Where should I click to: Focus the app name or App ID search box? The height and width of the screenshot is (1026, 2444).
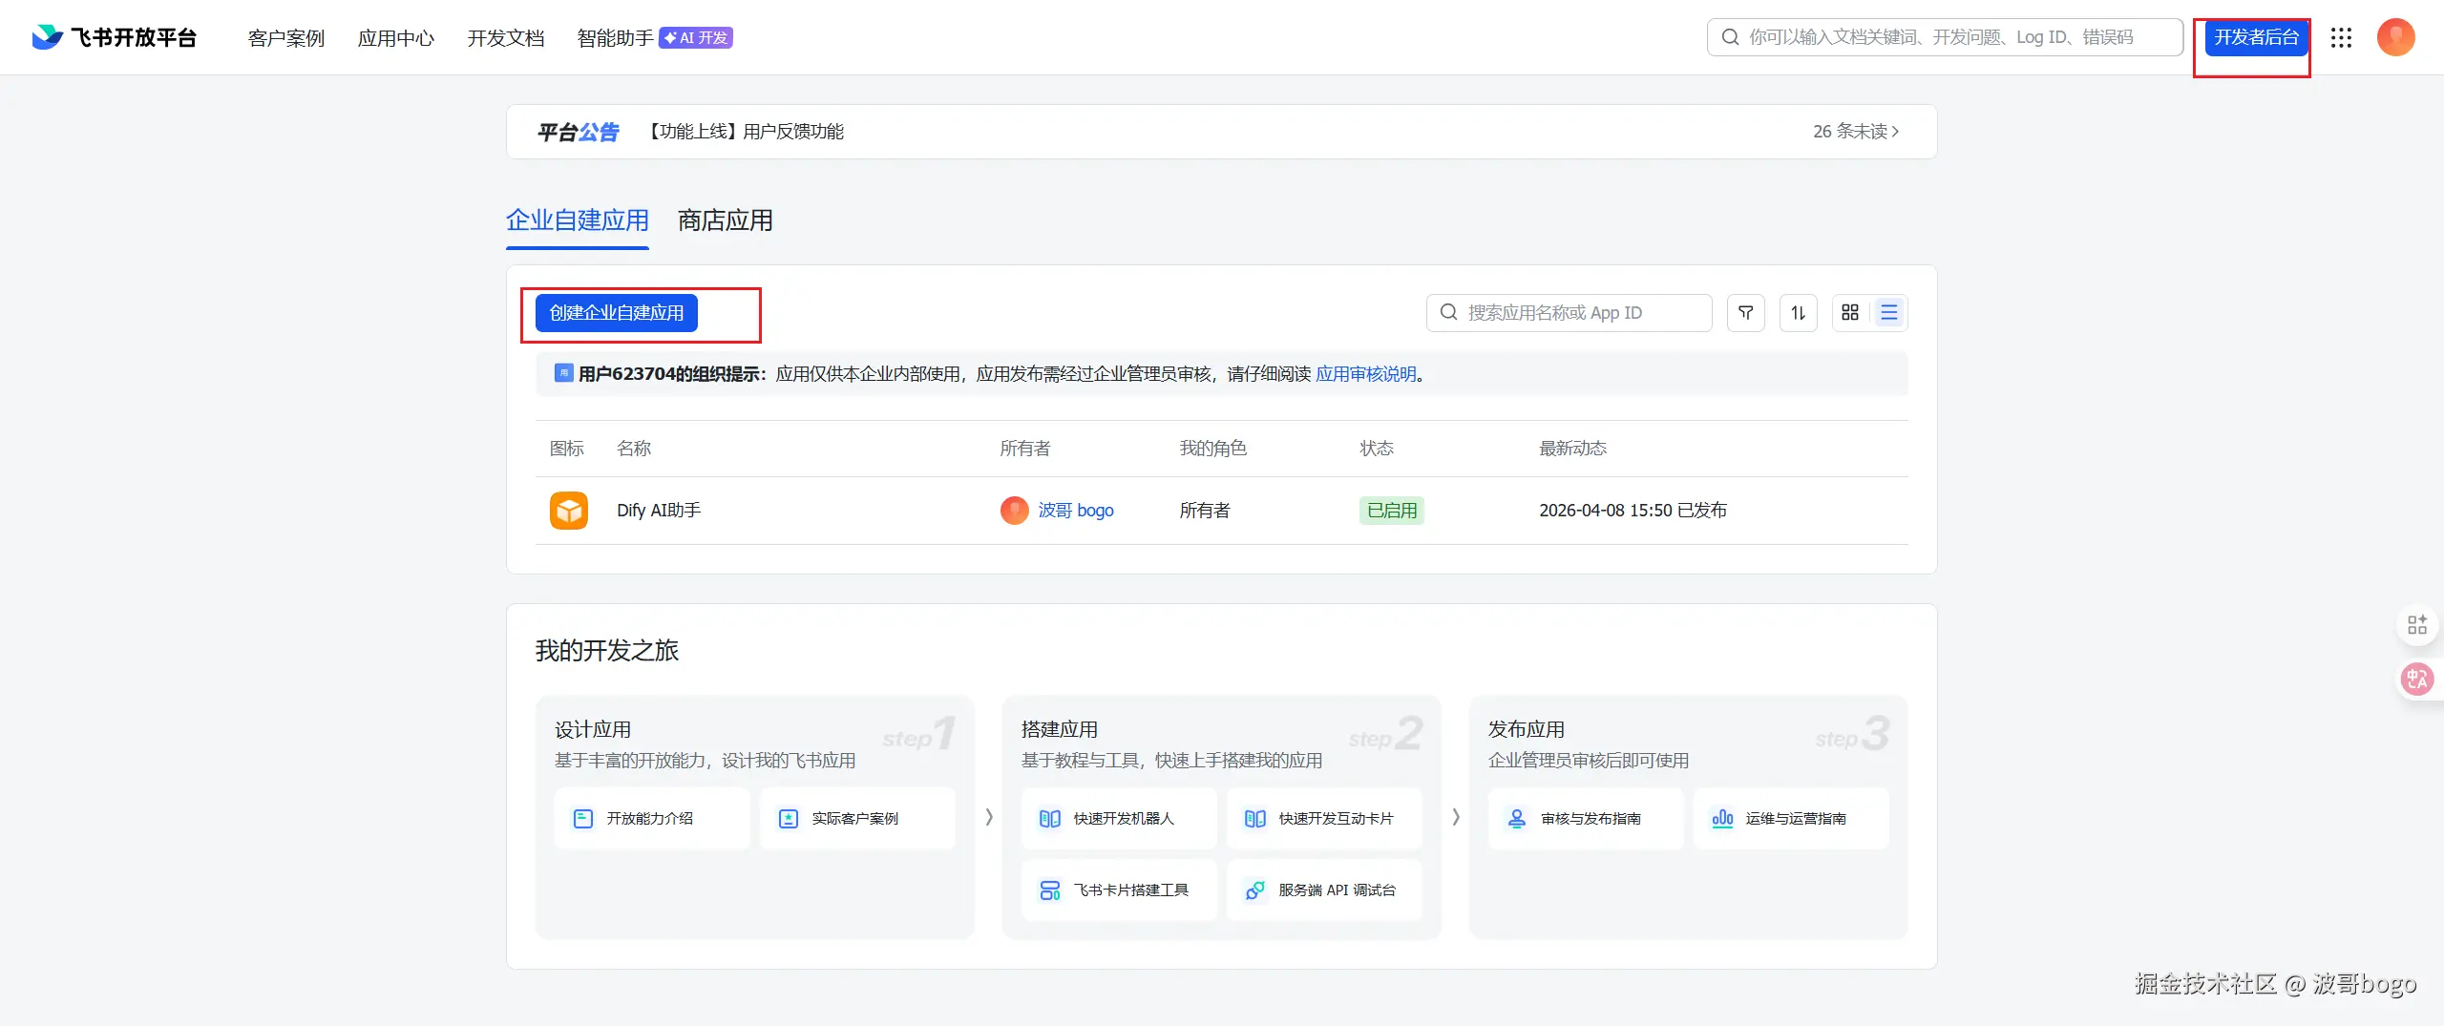pos(1570,313)
